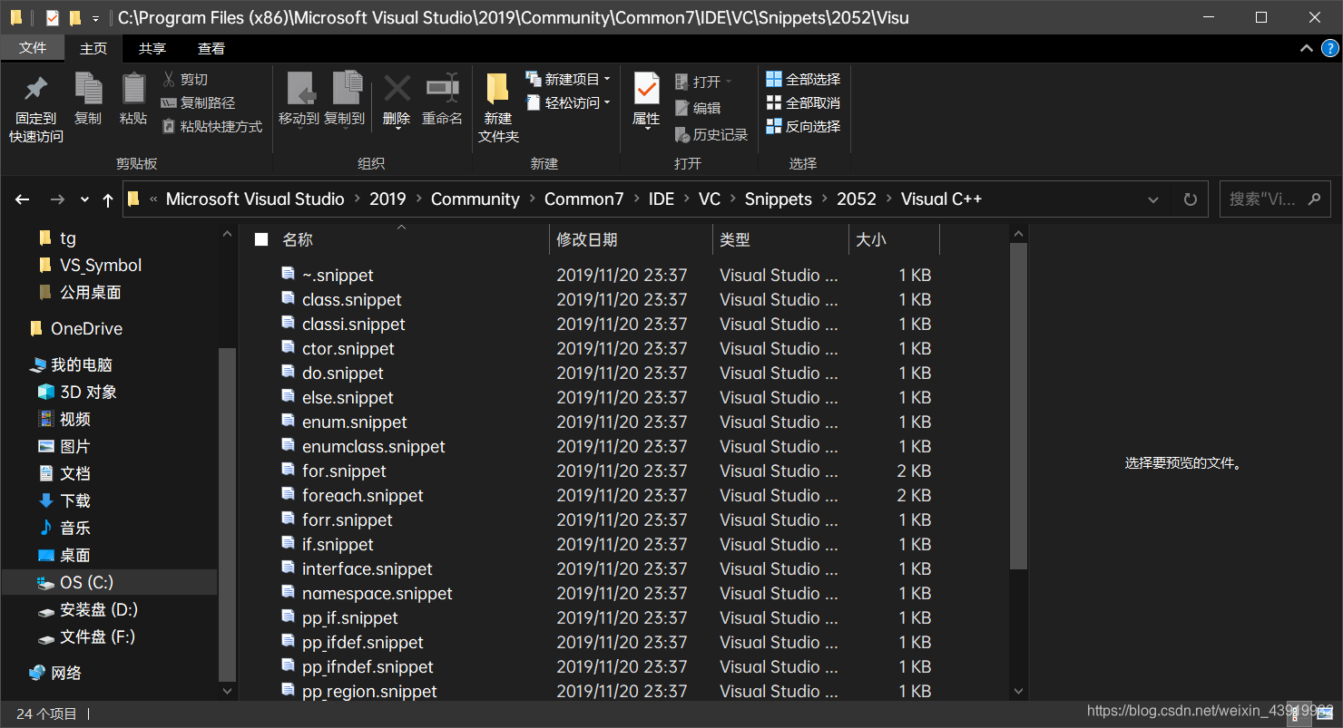The height and width of the screenshot is (728, 1343).
Task: Sort by Date modified column
Action: point(632,239)
